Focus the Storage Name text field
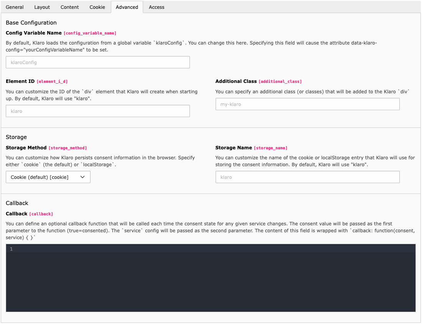Viewport: 422px width, 324px height. click(x=307, y=177)
